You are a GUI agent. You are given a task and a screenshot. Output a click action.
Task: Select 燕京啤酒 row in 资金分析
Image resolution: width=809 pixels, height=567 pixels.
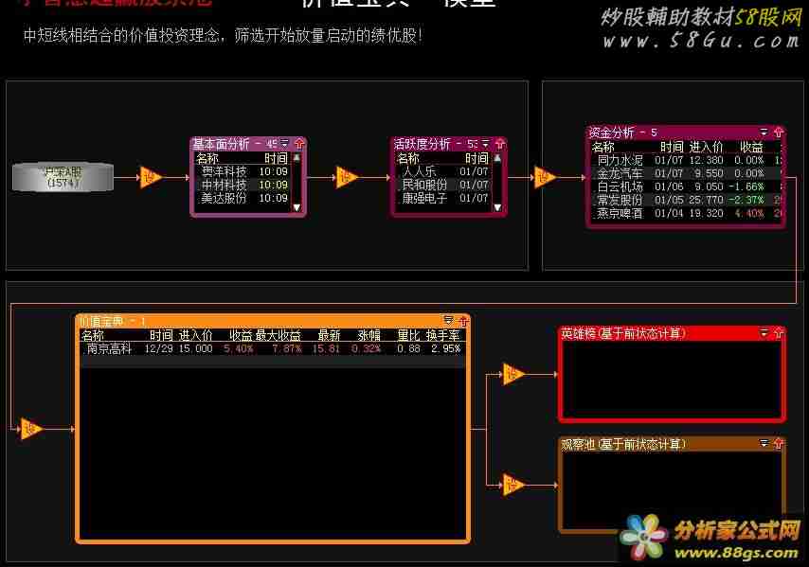point(686,213)
